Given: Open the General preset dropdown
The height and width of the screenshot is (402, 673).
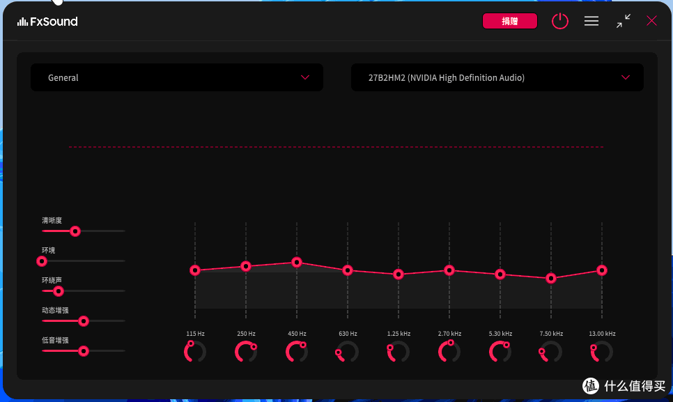Looking at the screenshot, I should point(177,77).
